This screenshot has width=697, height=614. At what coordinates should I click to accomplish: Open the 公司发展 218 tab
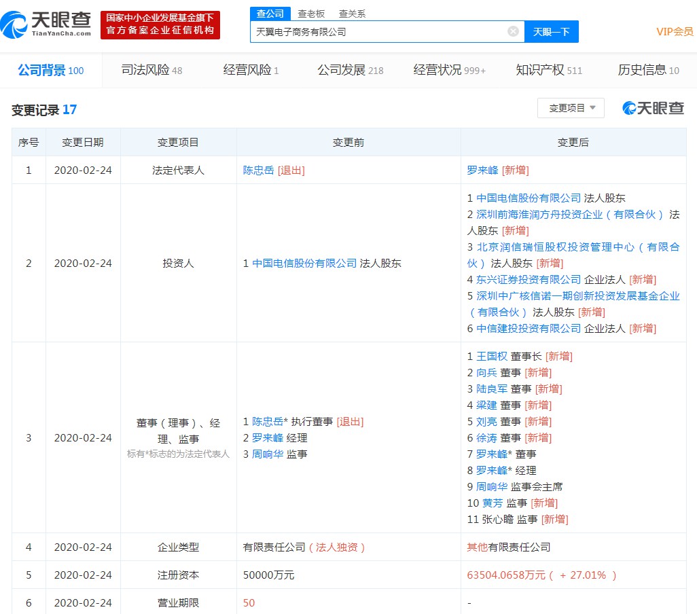pyautogui.click(x=351, y=70)
